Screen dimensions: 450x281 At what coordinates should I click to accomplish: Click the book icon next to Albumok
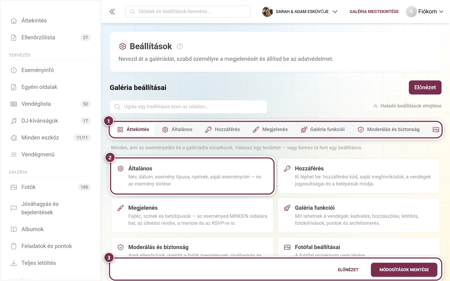click(14, 229)
